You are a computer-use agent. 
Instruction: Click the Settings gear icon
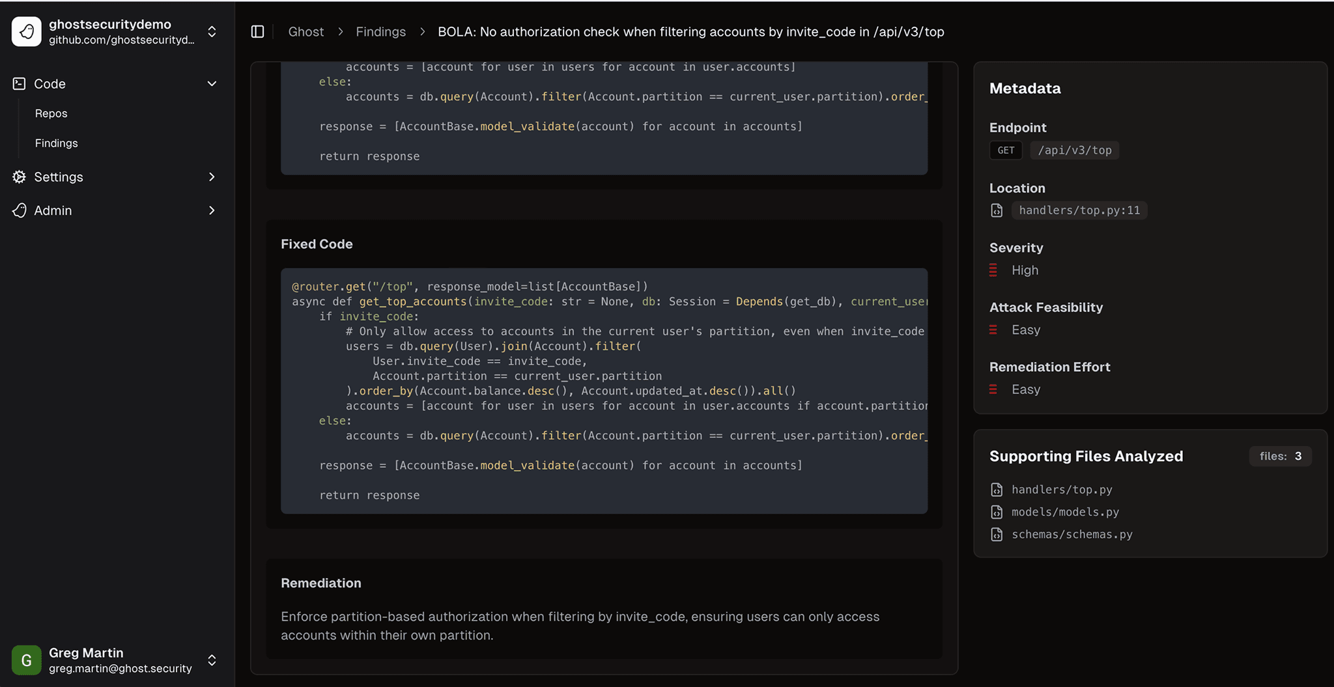coord(20,176)
